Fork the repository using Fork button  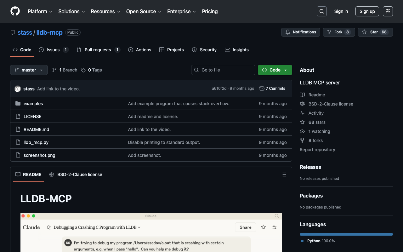(x=338, y=32)
